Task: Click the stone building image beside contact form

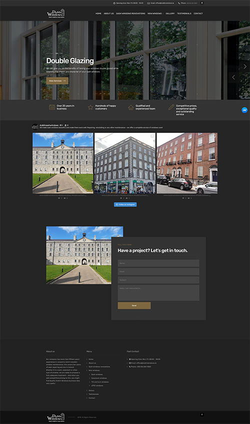Action: (x=79, y=255)
